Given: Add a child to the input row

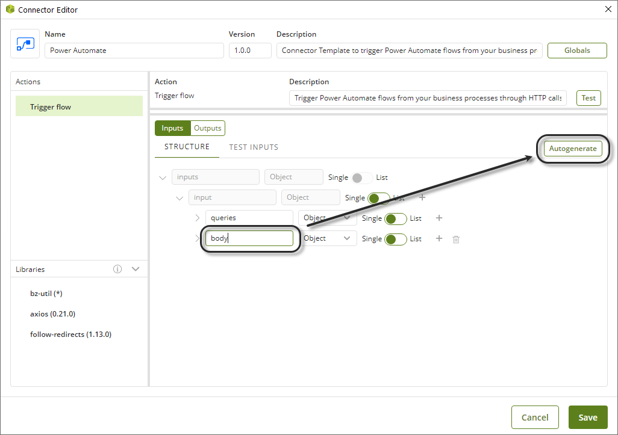Looking at the screenshot, I should pos(422,197).
